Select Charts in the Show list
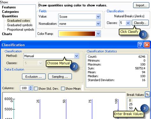 (7, 34)
